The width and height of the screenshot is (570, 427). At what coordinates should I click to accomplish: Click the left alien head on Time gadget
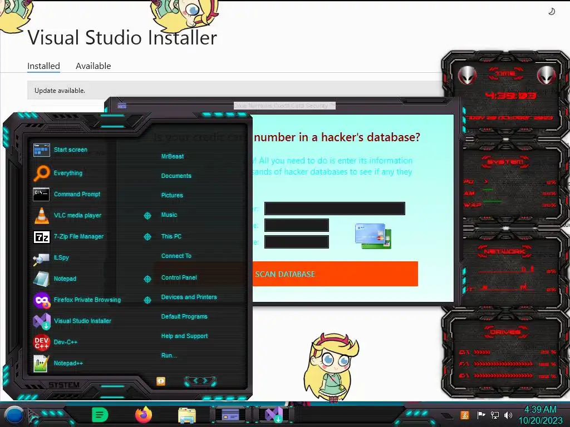[x=467, y=75]
